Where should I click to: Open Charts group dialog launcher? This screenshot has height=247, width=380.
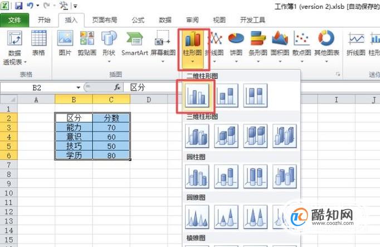pos(338,74)
